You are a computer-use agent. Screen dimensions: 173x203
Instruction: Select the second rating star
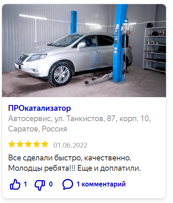(x=20, y=144)
